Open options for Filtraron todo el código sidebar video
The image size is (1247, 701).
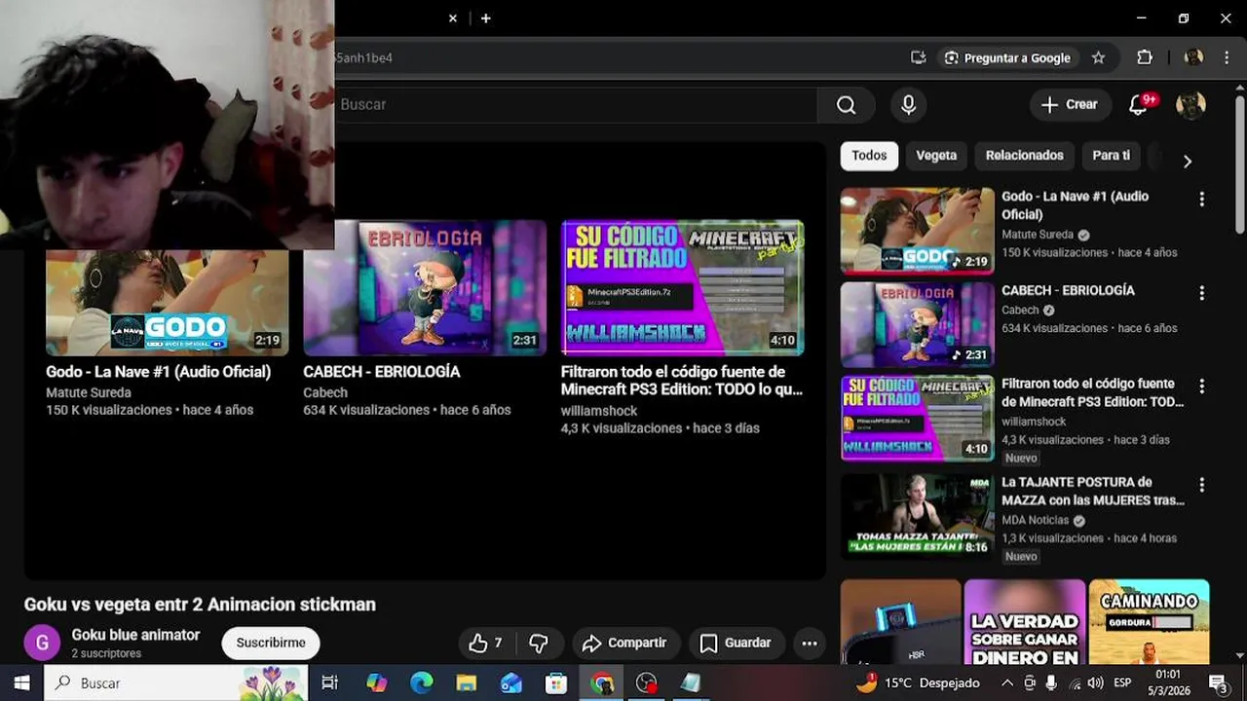coord(1201,387)
